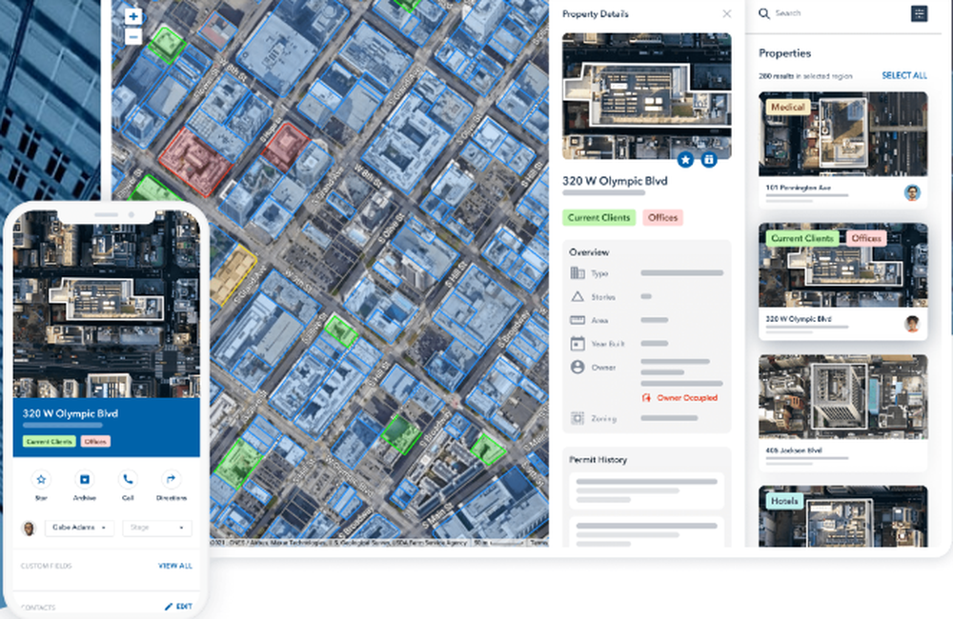This screenshot has height=619, width=953.
Task: Click the Hotels tag on bottom card
Action: (784, 501)
